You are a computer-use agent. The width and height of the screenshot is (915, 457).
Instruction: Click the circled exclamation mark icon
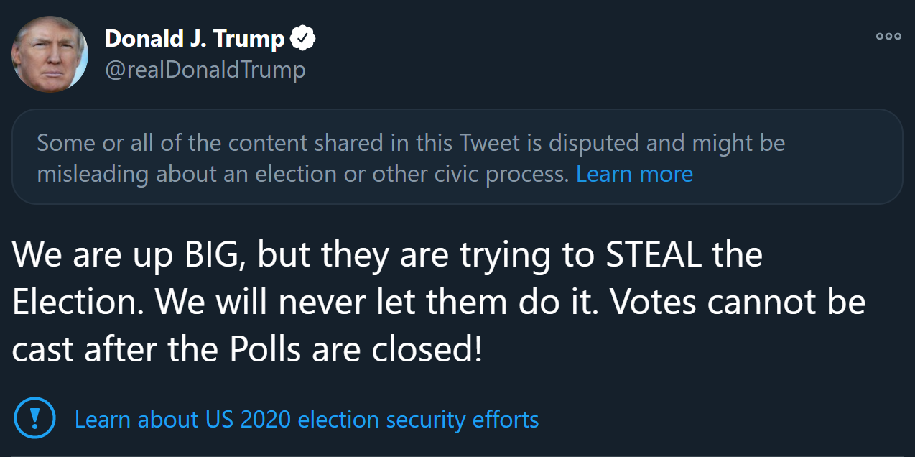pyautogui.click(x=34, y=417)
